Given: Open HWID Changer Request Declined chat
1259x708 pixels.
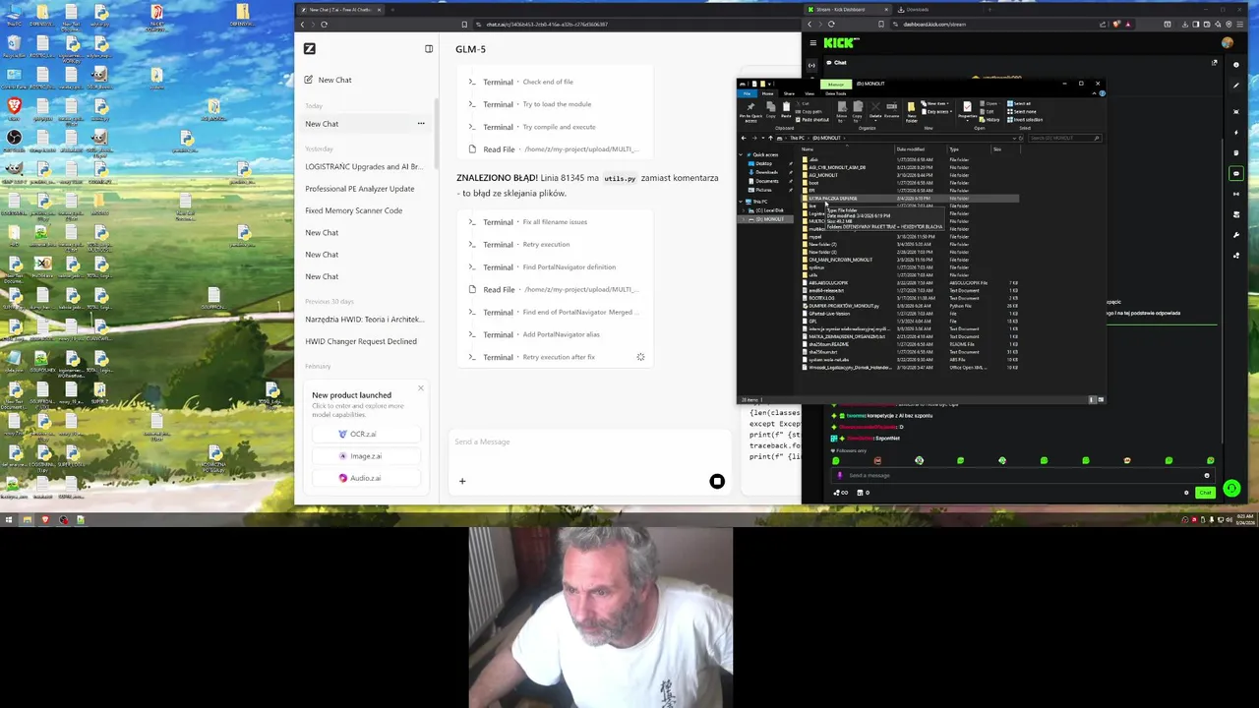Looking at the screenshot, I should pyautogui.click(x=361, y=341).
